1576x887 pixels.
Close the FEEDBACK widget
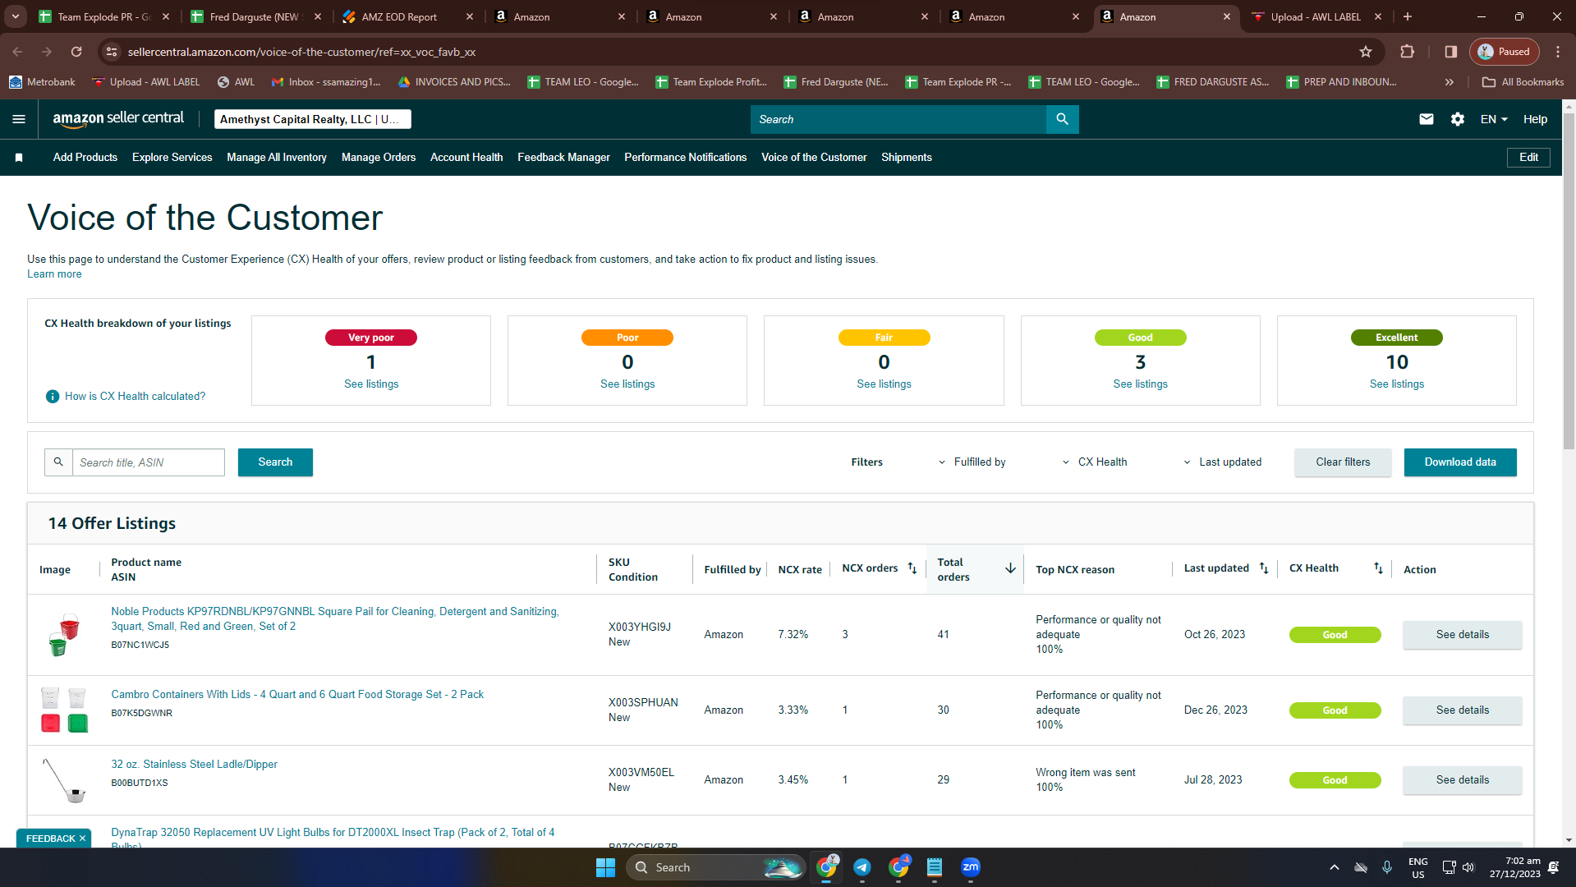[82, 839]
